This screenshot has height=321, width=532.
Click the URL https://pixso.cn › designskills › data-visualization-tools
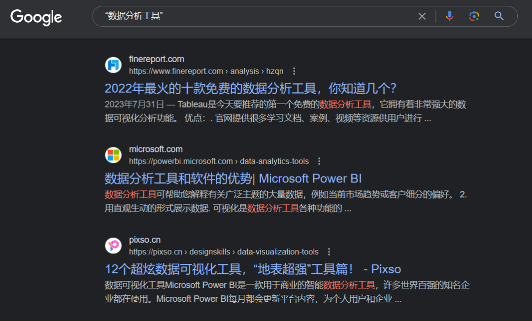pyautogui.click(x=224, y=251)
